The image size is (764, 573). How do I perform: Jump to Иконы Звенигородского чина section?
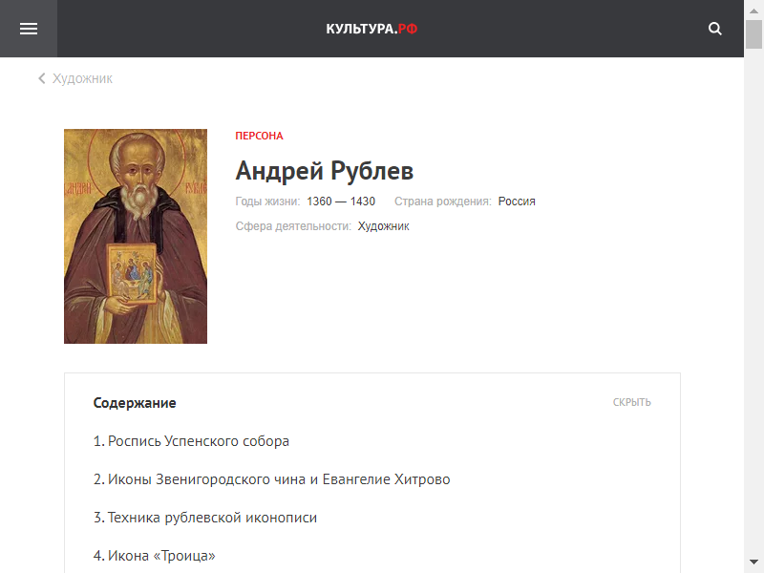(271, 479)
